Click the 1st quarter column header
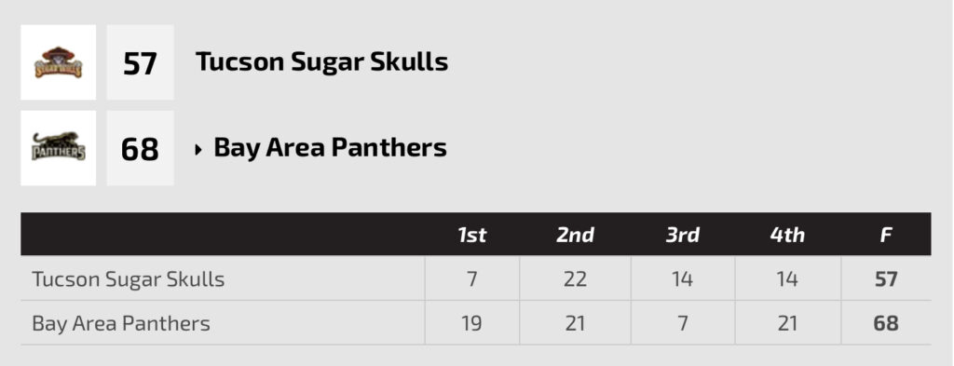954x366 pixels. point(472,235)
